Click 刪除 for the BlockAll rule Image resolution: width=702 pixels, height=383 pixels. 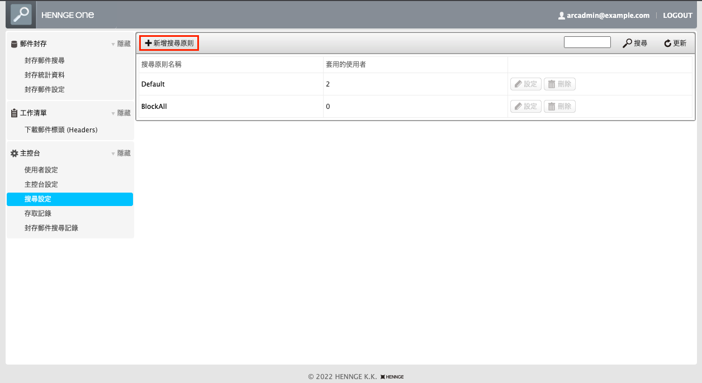(x=559, y=107)
